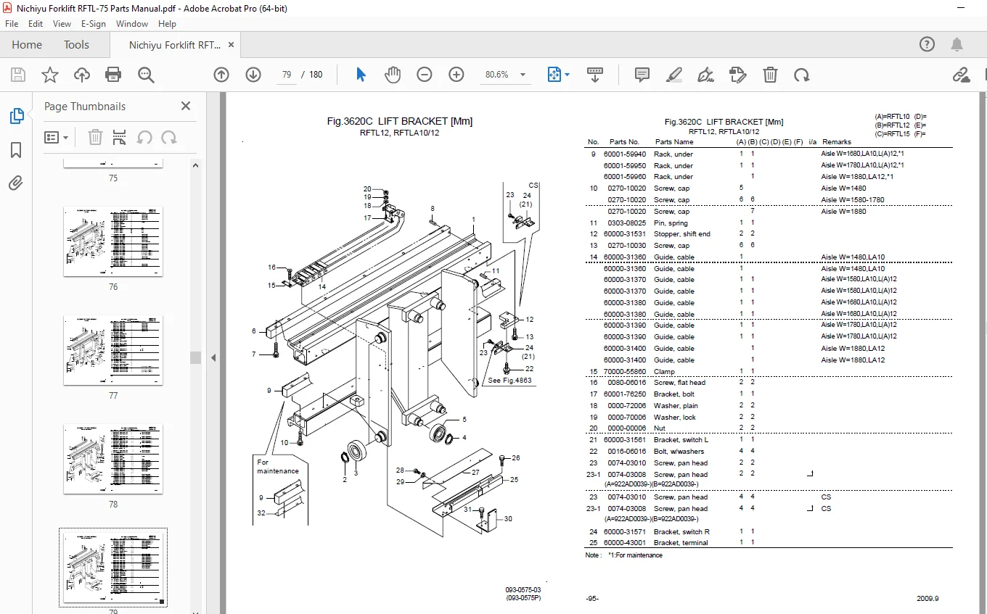Screen dimensions: 987x614
Task: Click the page number field showing 79
Action: tap(287, 75)
